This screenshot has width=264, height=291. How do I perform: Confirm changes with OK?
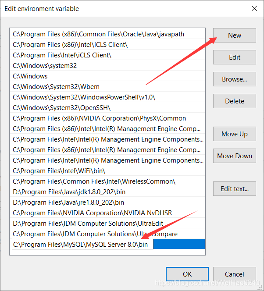pyautogui.click(x=187, y=274)
